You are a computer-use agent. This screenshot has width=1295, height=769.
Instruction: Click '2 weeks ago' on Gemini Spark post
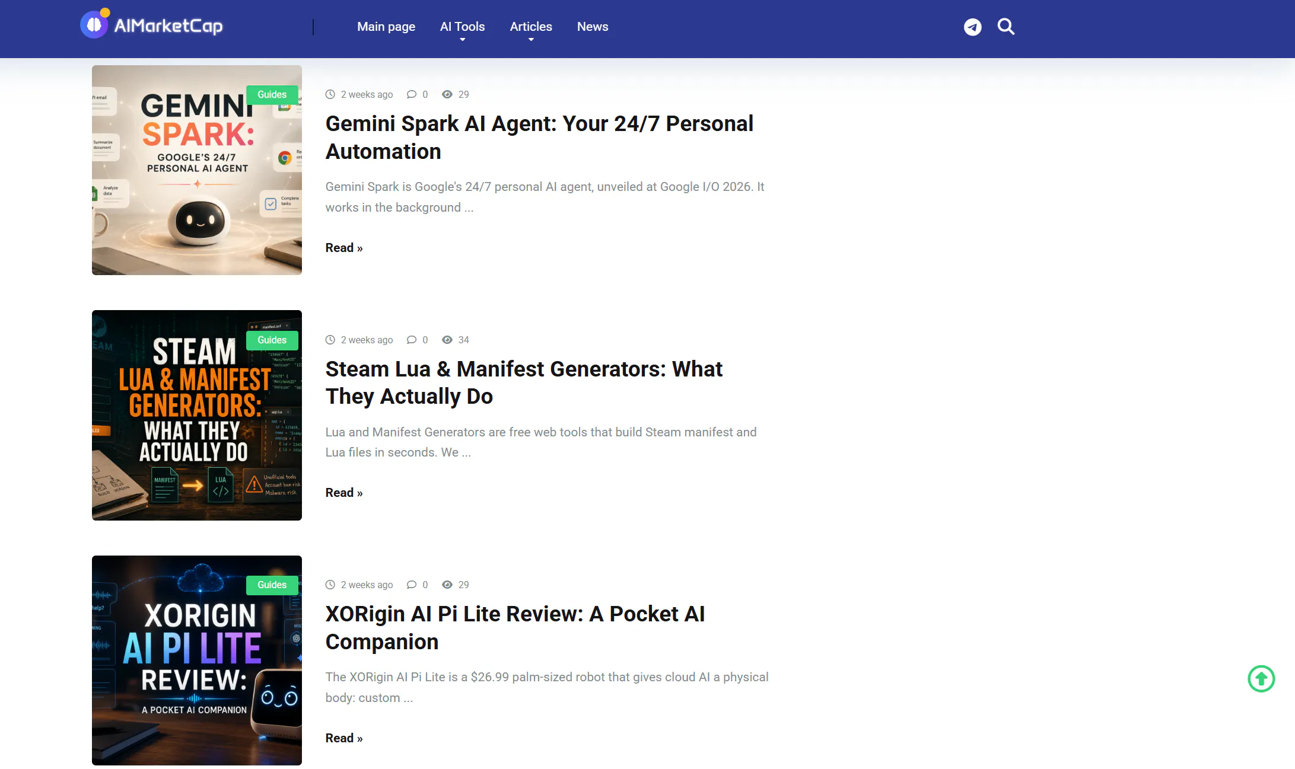tap(367, 94)
